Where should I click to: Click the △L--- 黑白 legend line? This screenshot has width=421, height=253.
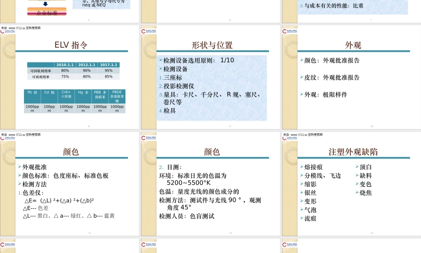point(69,216)
